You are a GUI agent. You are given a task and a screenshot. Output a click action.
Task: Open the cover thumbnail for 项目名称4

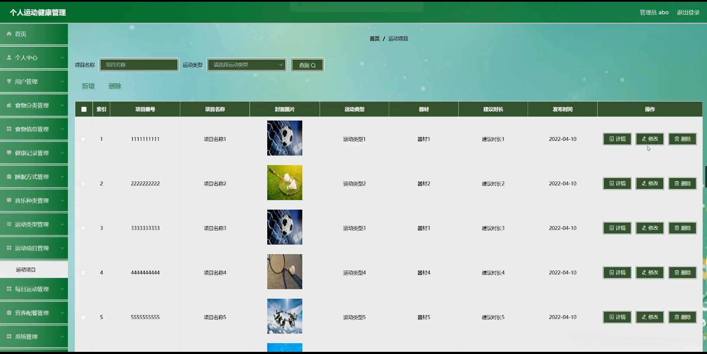click(x=285, y=271)
